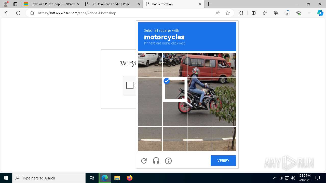
Task: Open network status in tray
Action: (287, 178)
